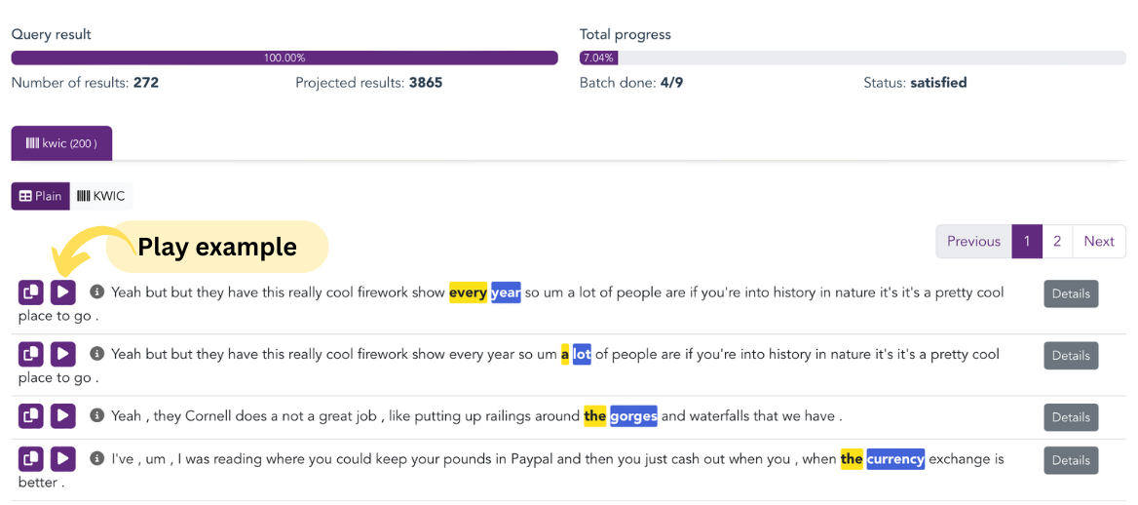This screenshot has height=505, width=1138.
Task: Click the Query result progress bar
Action: (284, 58)
